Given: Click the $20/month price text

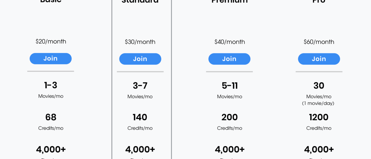Looking at the screenshot, I should click(x=51, y=41).
